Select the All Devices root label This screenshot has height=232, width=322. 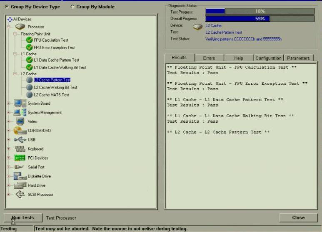tap(22, 19)
